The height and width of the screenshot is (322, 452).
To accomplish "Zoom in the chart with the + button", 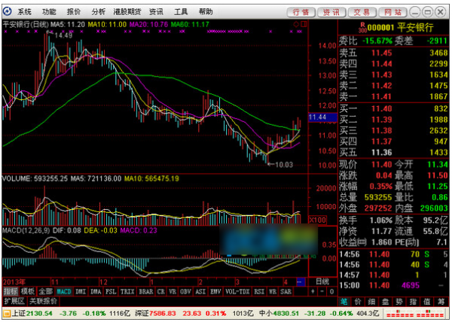I will click(x=313, y=291).
